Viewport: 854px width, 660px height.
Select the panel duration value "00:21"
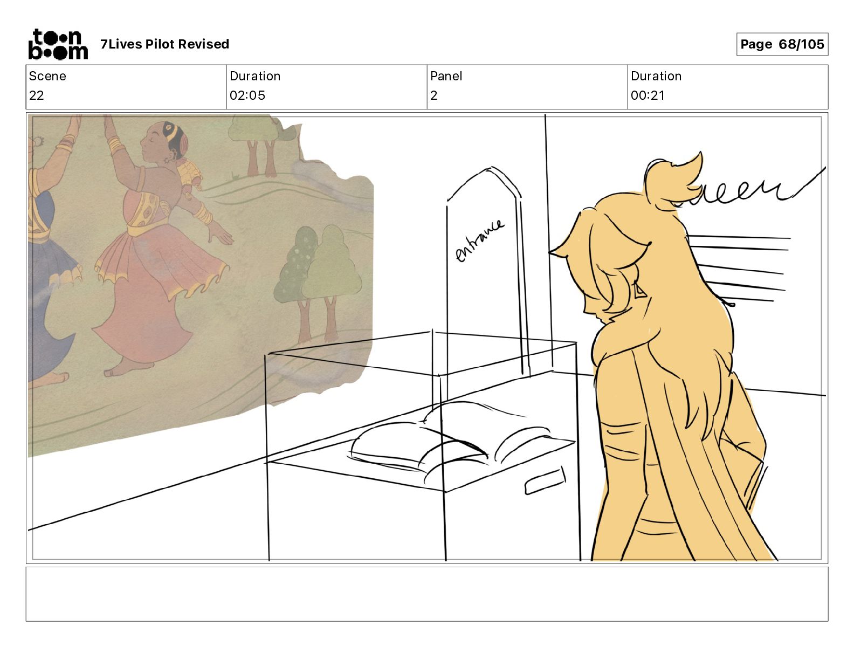[648, 95]
